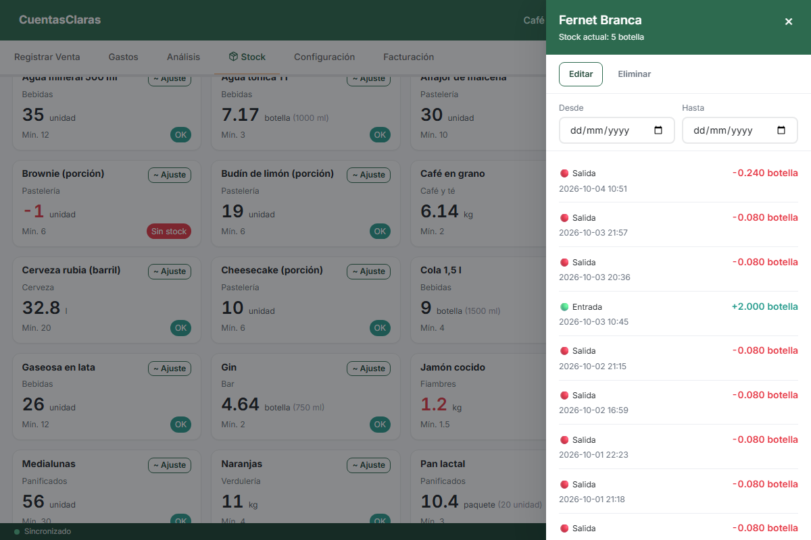The image size is (811, 540).
Task: Open the Configuración tab
Action: click(x=324, y=57)
